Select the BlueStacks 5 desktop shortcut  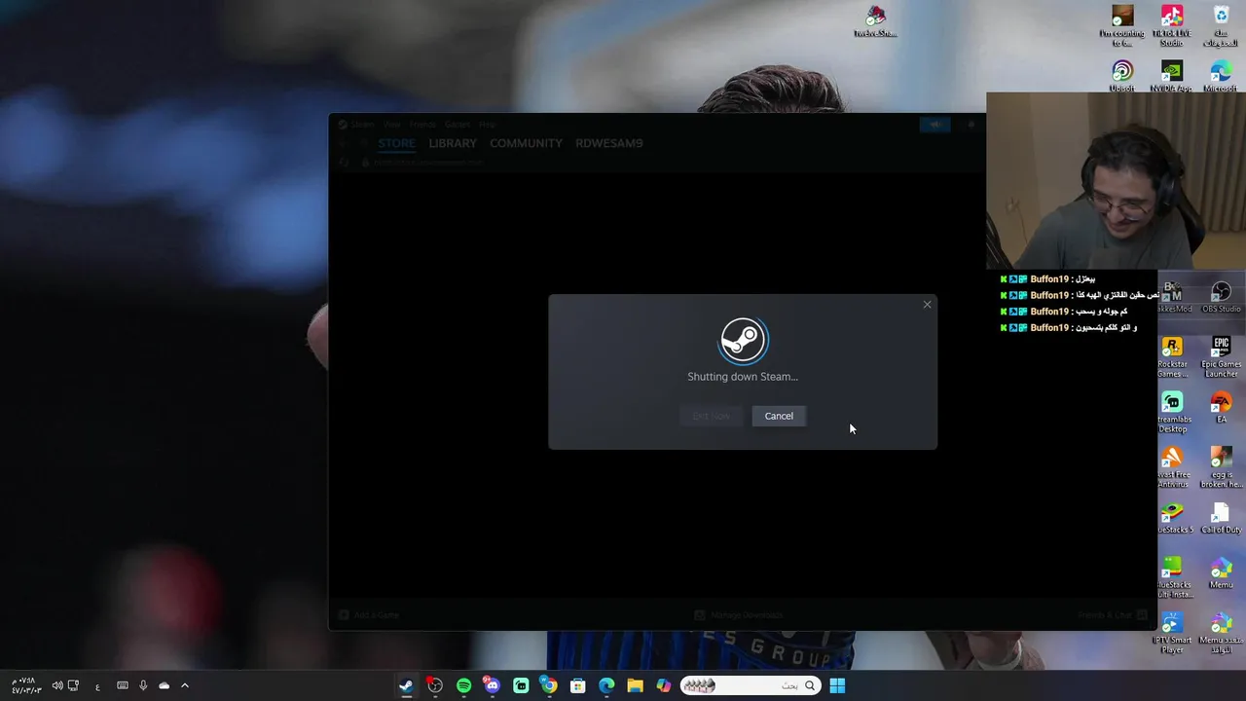pos(1173,518)
